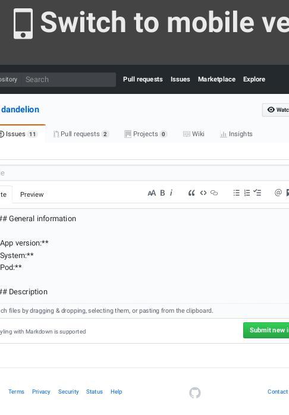Open the Projects tab

[146, 134]
